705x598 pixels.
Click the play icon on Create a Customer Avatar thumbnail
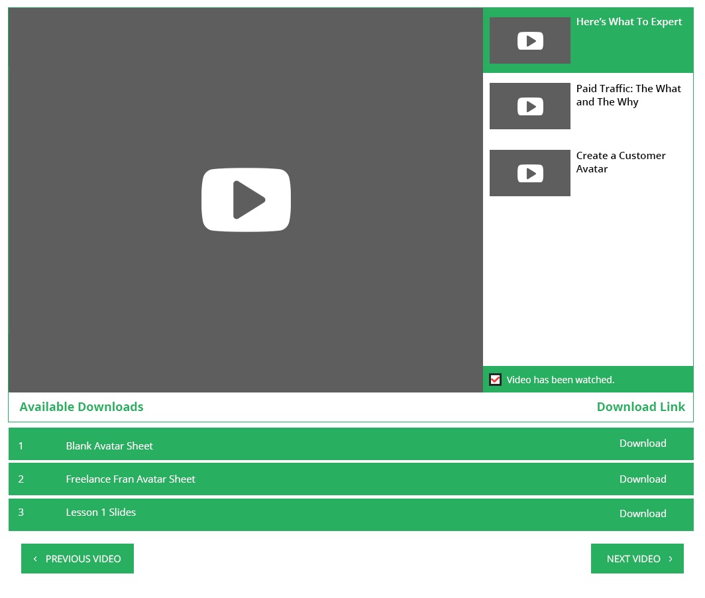529,173
